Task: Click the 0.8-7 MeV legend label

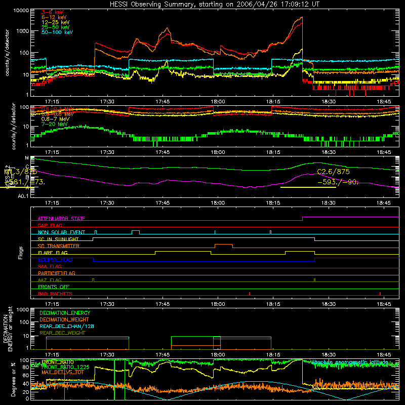Action: tap(55, 119)
